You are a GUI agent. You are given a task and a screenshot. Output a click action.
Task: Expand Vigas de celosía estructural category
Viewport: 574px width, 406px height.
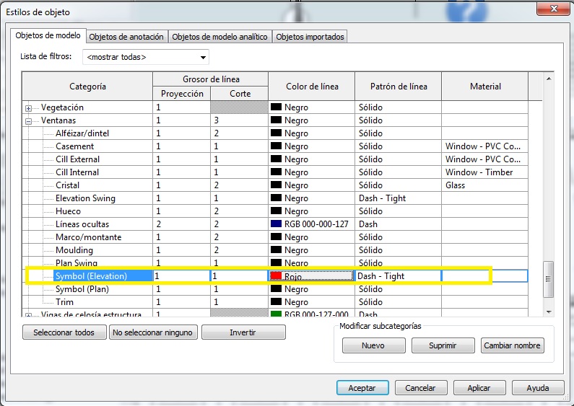pos(30,315)
